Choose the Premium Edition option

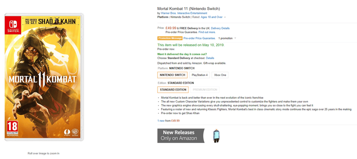(205, 90)
